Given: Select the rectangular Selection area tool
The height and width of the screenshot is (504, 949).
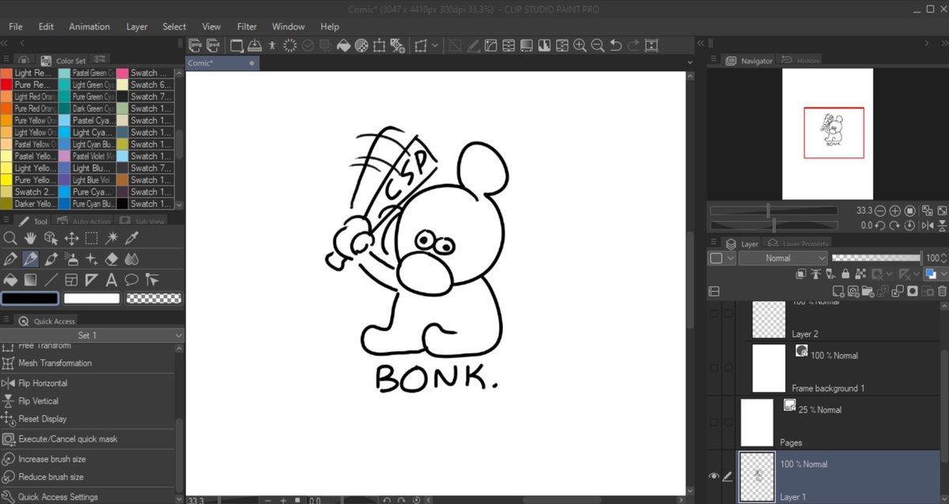Looking at the screenshot, I should 92,238.
